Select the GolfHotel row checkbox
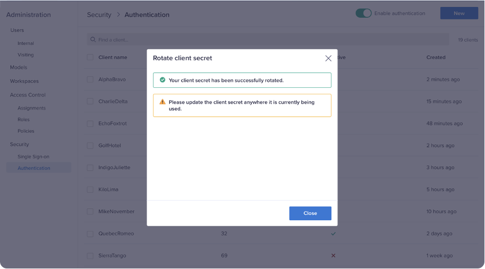 pos(90,145)
